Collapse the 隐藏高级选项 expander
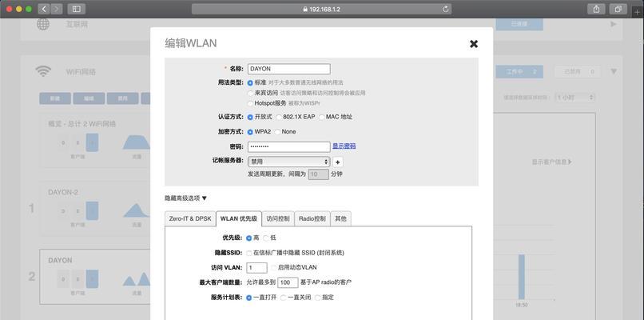The image size is (644, 320). (x=185, y=198)
